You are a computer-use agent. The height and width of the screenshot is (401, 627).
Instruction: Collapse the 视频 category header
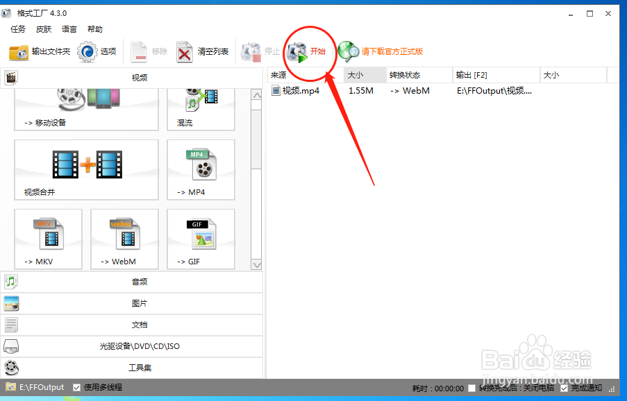132,78
